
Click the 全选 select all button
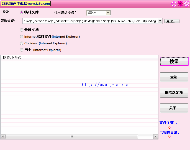[x=174, y=77]
